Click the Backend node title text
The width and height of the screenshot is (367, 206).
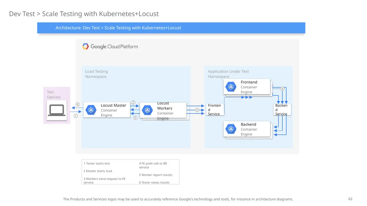[249, 124]
